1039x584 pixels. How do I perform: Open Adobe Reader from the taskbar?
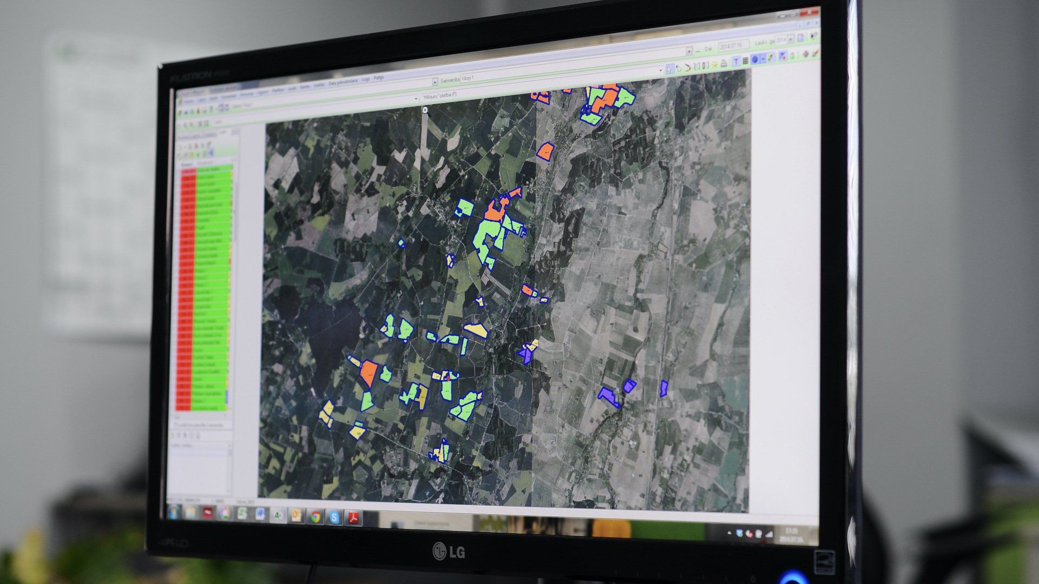pyautogui.click(x=354, y=519)
